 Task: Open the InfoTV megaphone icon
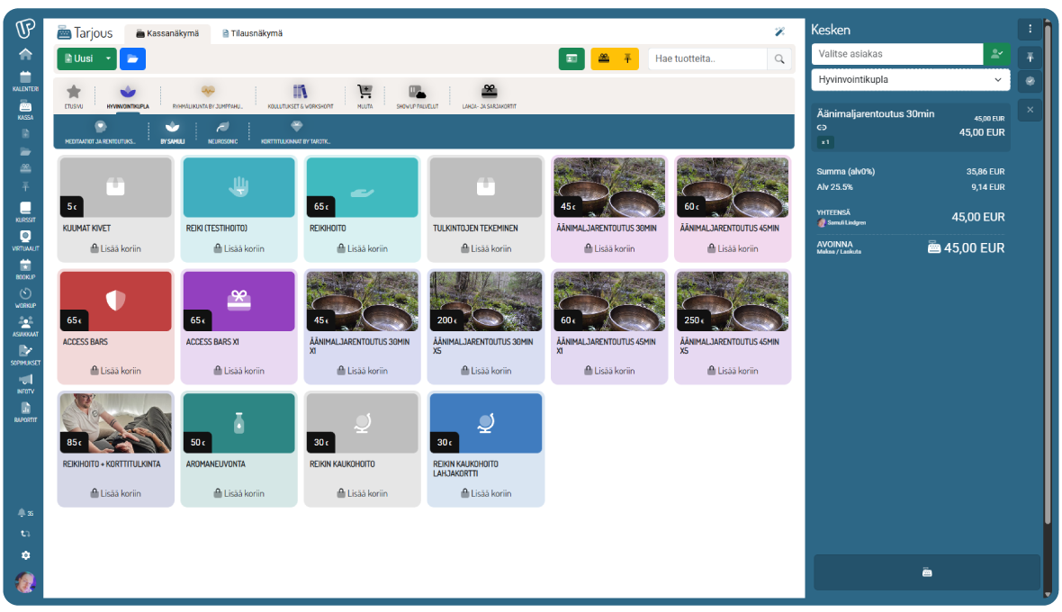(x=25, y=382)
